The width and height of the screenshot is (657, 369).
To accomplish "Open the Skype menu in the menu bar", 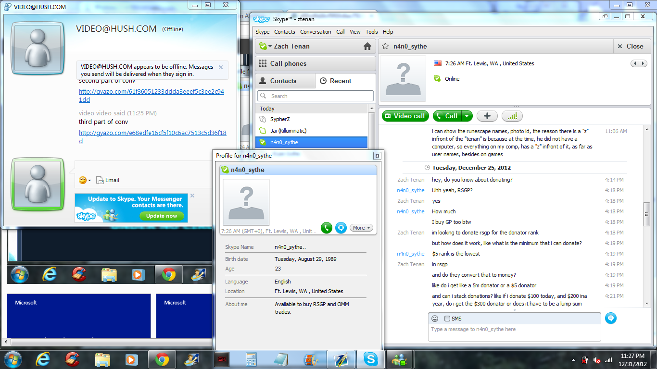I will click(263, 32).
